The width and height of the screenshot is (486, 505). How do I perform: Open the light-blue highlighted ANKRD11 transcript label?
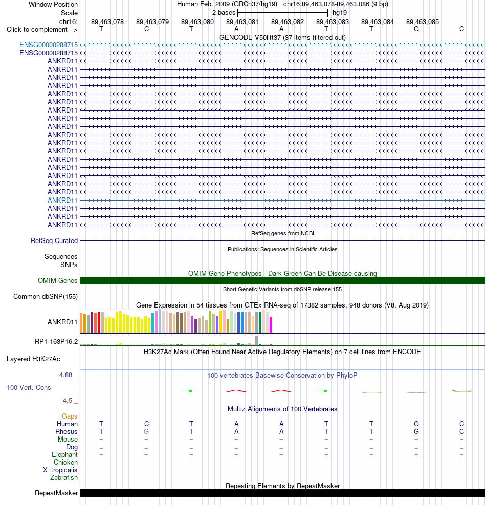(62, 201)
